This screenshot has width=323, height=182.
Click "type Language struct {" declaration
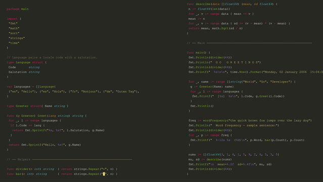27,62
